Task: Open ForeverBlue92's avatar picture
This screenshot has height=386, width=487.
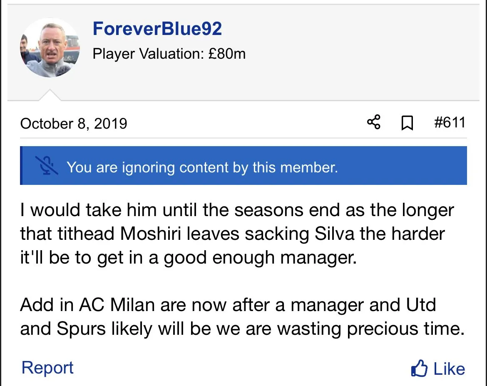Action: (50, 48)
